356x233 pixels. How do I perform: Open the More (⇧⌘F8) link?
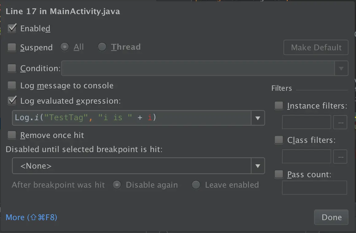coord(31,217)
